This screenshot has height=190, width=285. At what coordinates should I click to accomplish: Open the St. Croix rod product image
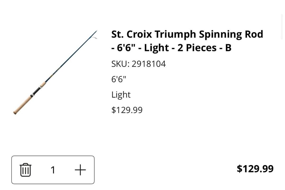click(55, 72)
